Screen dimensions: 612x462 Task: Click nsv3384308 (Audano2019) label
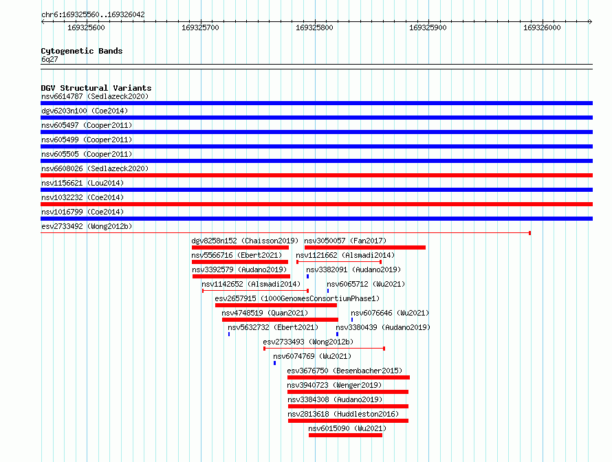tap(335, 399)
